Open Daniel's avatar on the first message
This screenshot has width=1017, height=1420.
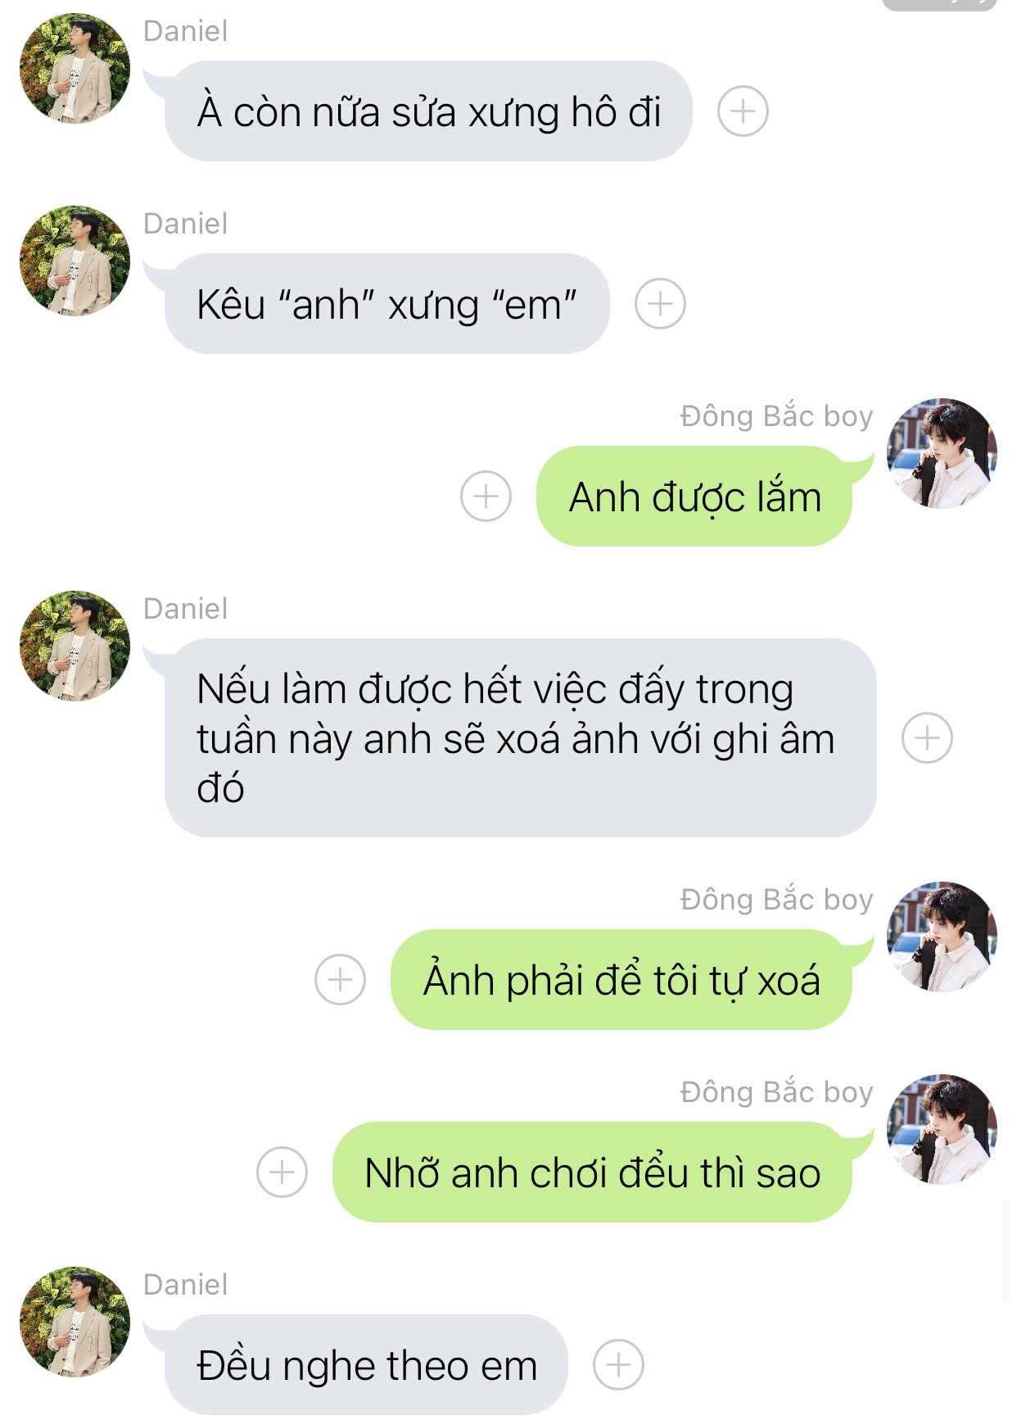tap(75, 68)
